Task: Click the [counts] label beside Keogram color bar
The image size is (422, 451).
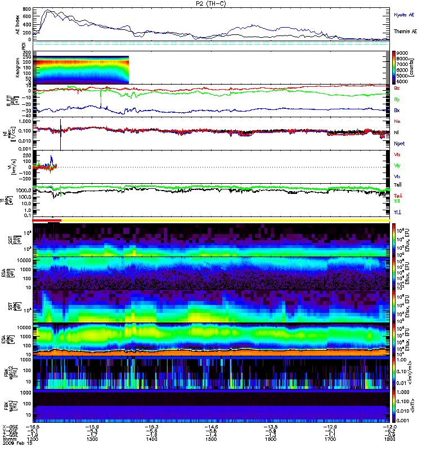Action: tap(411, 68)
